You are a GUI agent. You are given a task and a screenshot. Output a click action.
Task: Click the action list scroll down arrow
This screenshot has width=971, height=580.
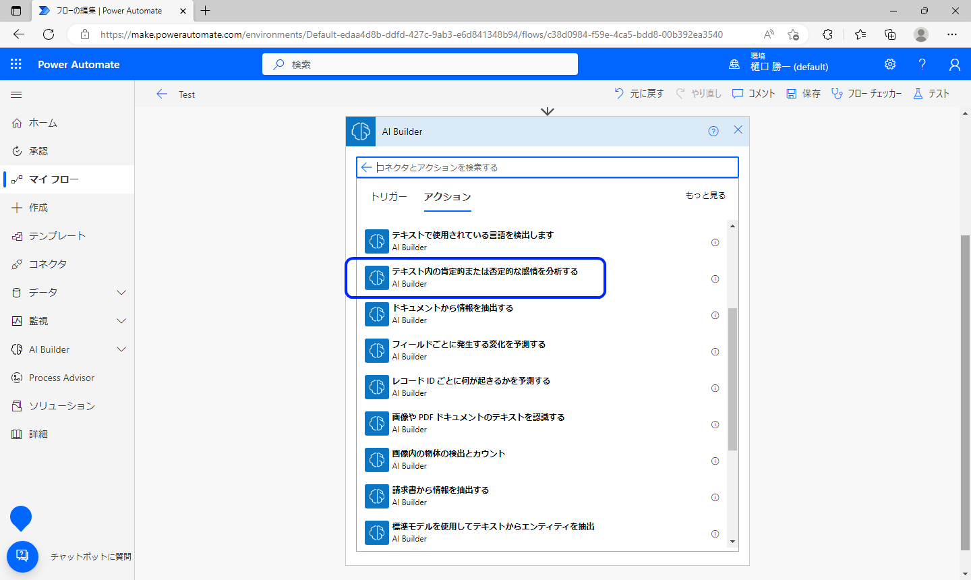pos(732,542)
